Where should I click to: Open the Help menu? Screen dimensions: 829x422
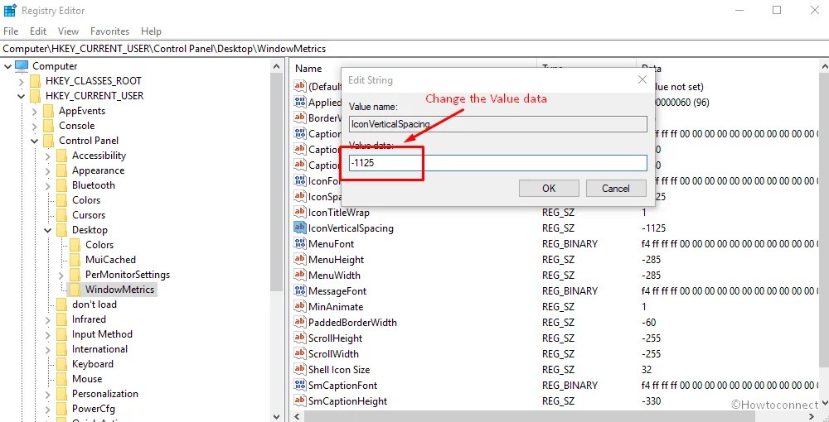click(151, 31)
